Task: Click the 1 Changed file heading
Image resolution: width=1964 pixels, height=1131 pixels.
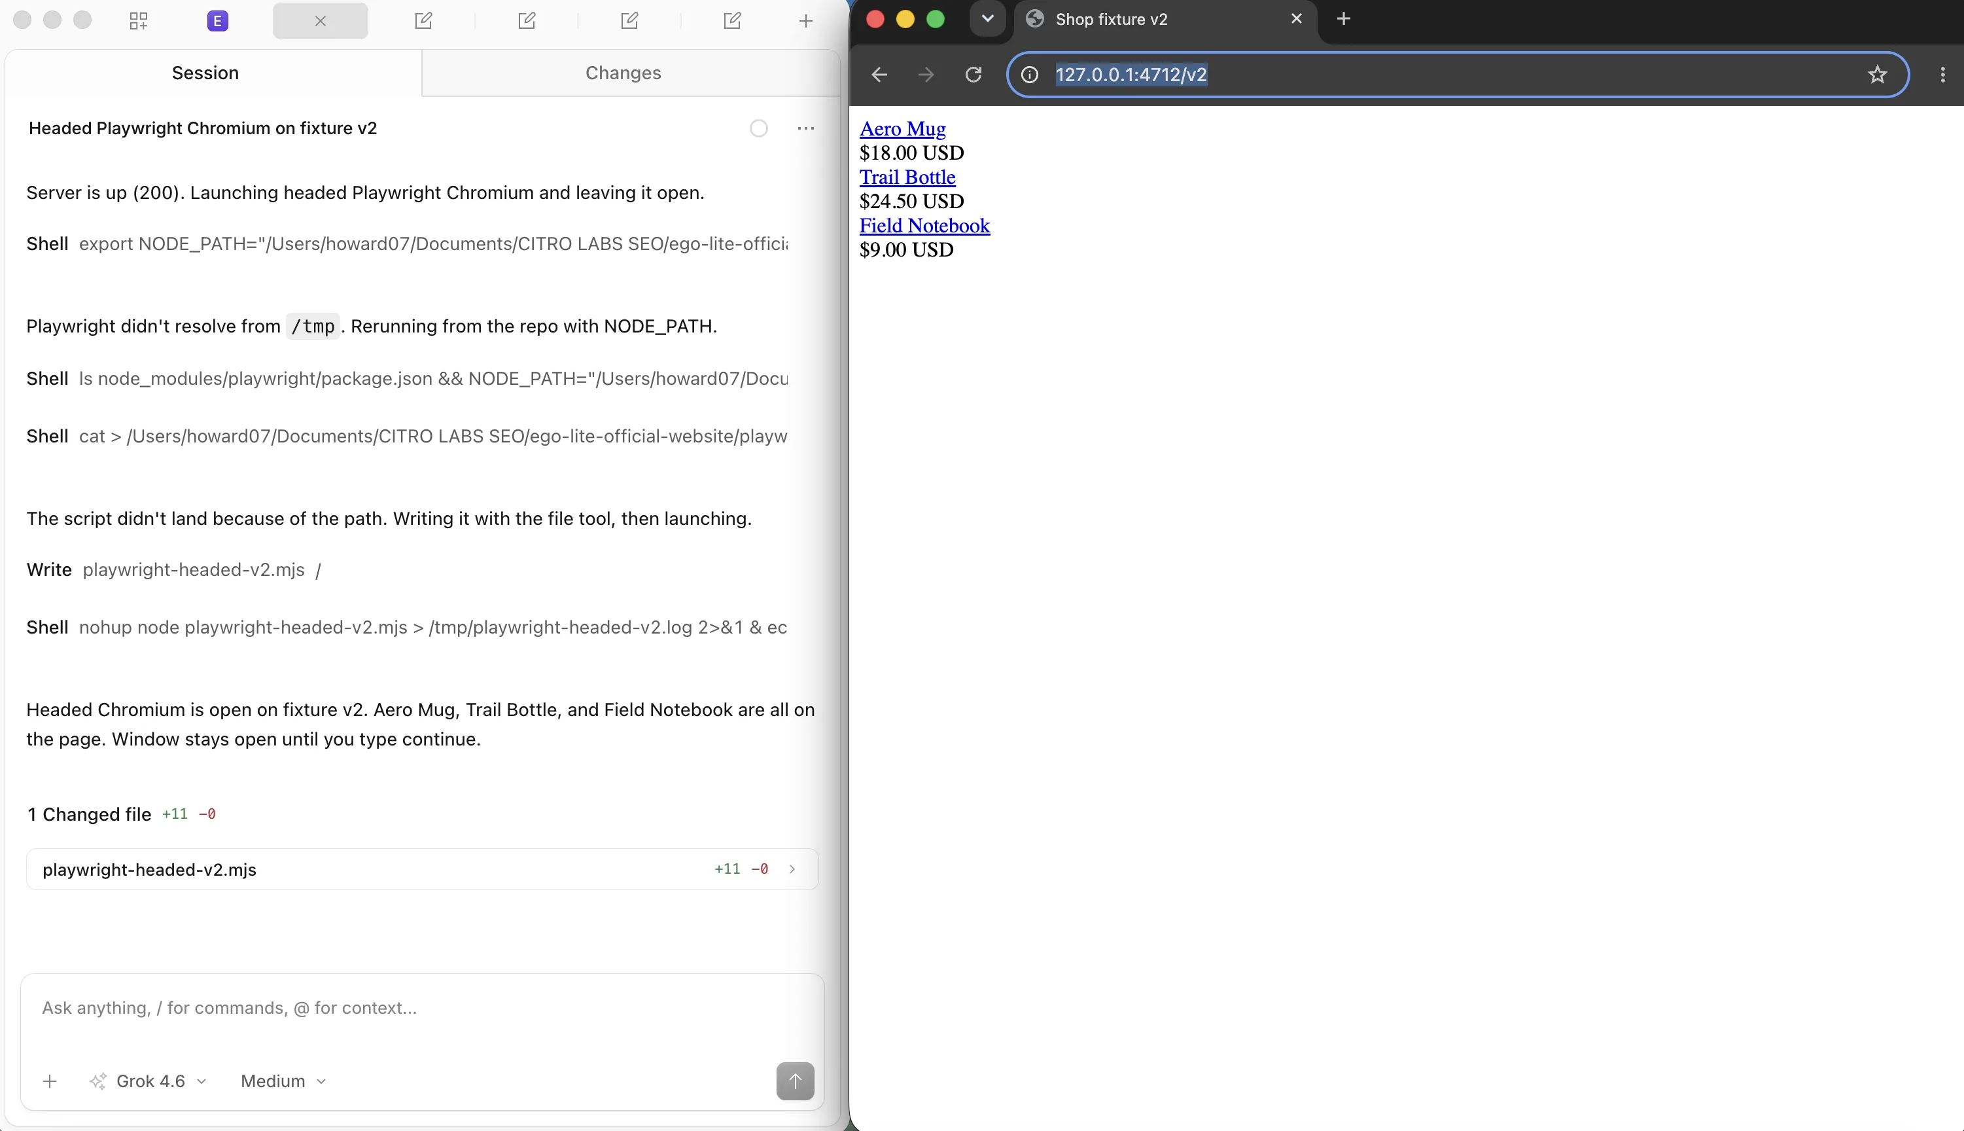Action: (x=89, y=814)
